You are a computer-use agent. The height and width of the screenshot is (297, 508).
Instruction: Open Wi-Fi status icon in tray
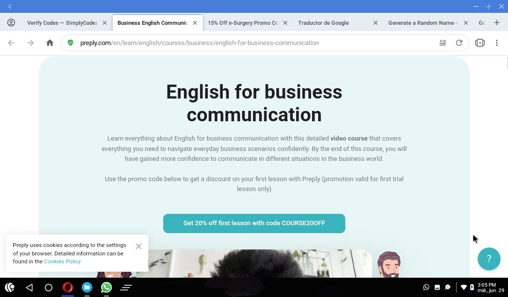[464, 287]
